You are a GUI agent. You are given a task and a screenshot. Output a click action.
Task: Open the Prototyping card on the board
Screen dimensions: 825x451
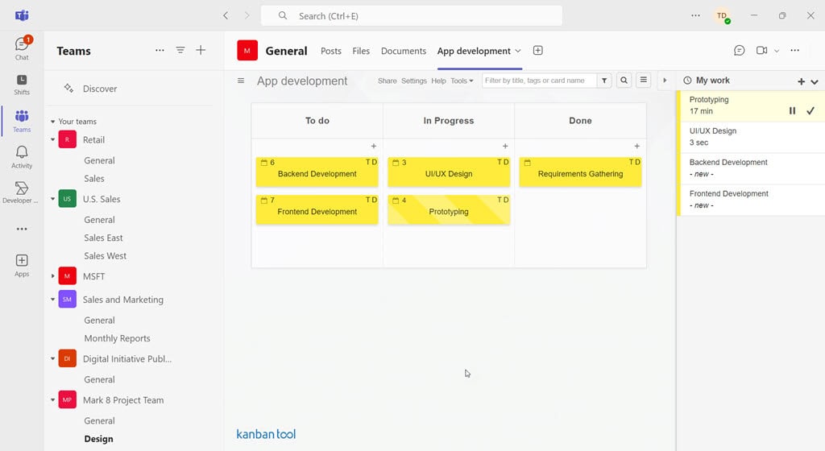click(449, 209)
